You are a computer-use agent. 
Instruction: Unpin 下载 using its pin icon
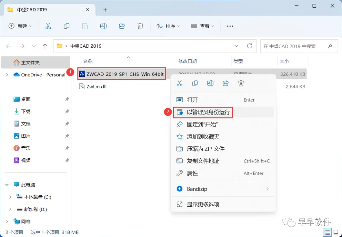coord(67,111)
